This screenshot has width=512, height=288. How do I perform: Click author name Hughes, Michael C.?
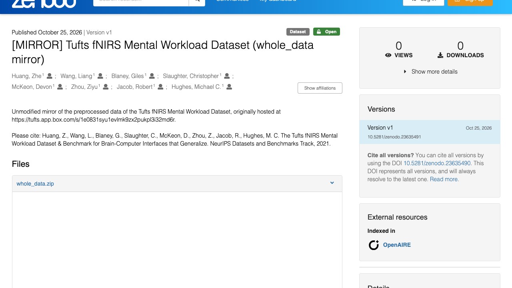tap(196, 87)
